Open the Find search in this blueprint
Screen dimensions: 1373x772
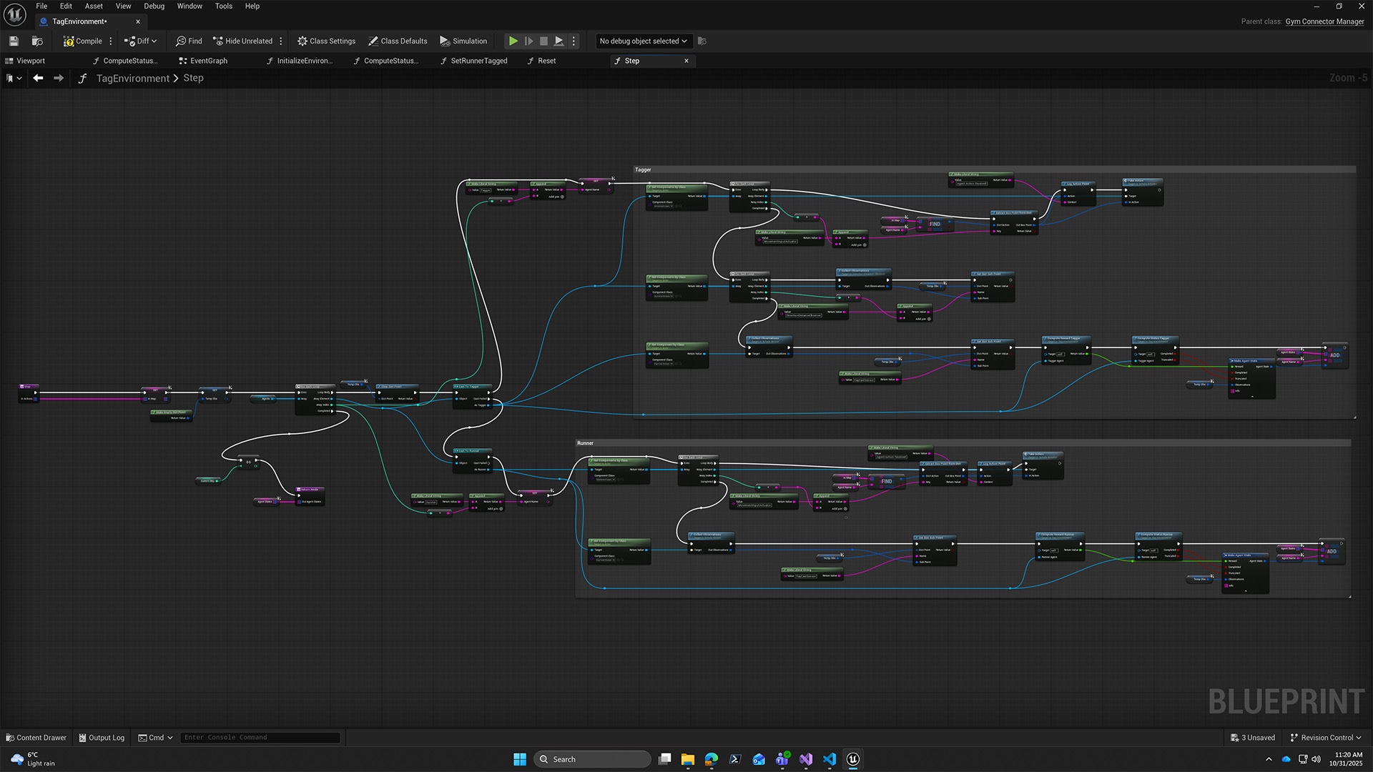[188, 41]
